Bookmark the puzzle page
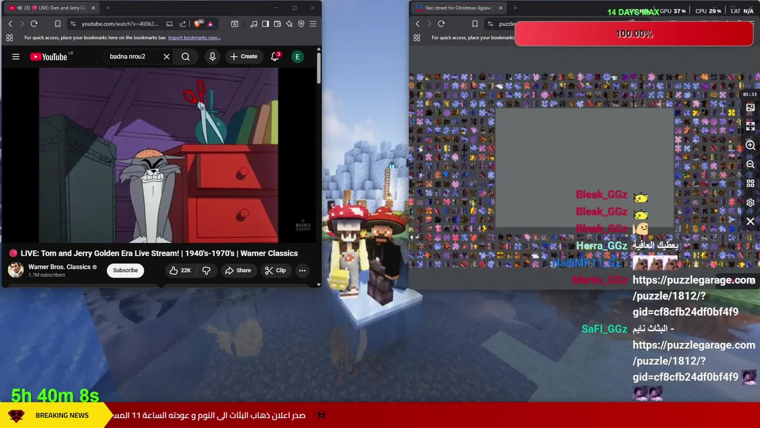Image resolution: width=760 pixels, height=428 pixels. pos(474,24)
